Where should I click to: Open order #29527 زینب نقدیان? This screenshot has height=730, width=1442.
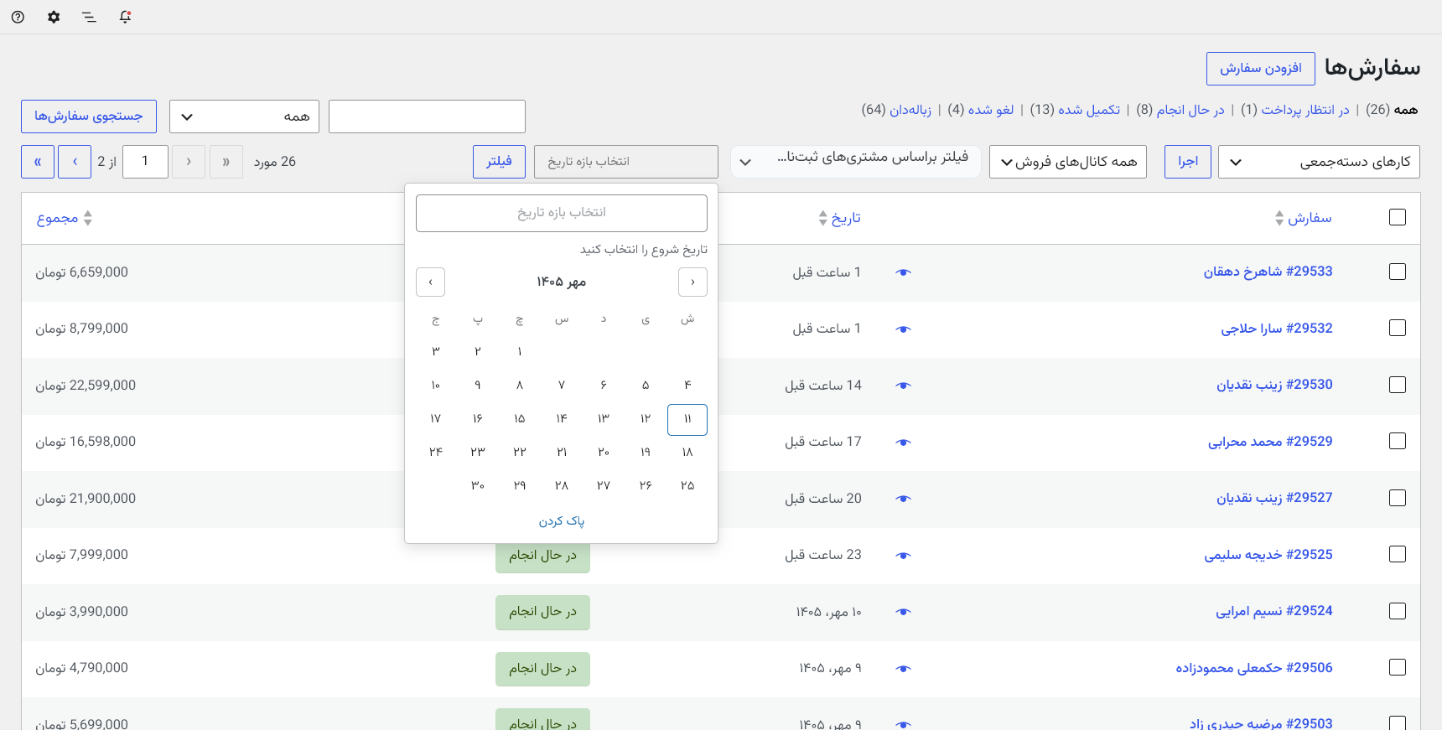[1274, 498]
